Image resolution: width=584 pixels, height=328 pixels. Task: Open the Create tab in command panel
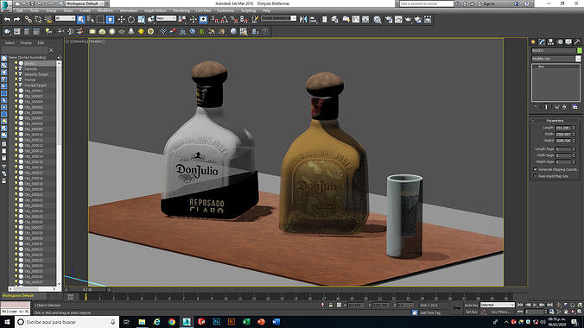(x=533, y=42)
